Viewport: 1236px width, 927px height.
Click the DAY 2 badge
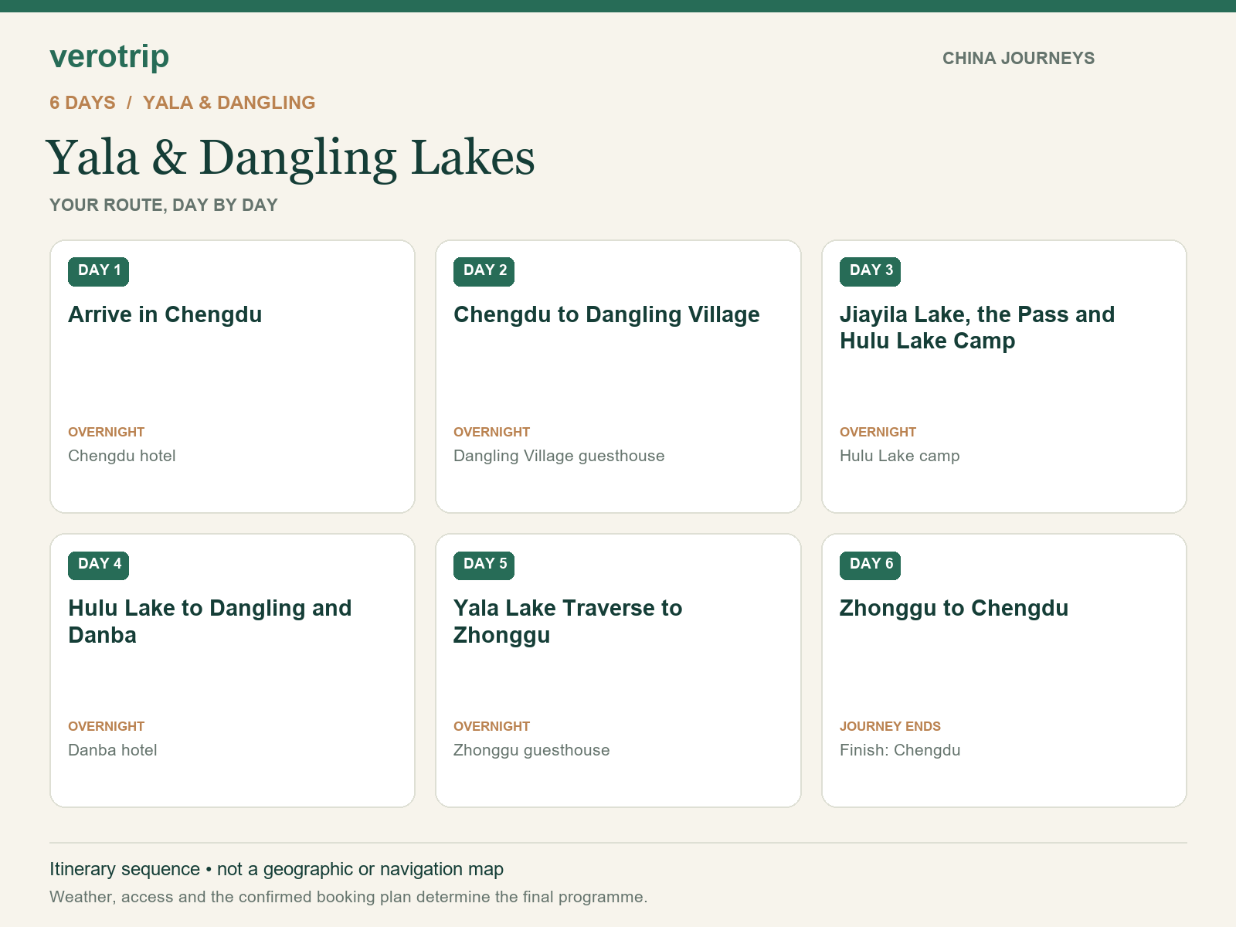click(484, 271)
